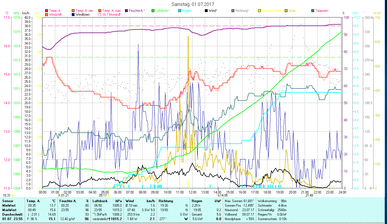Click the 277 ° wind direction value
Viewport: 387px width, 224px height.
[x=163, y=219]
